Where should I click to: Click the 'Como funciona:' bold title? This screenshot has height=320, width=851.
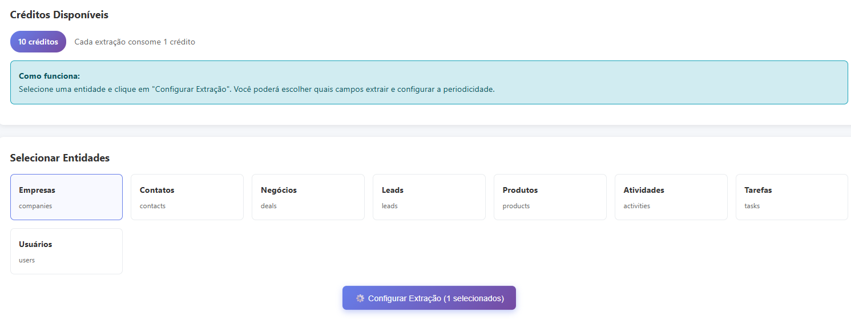point(49,76)
